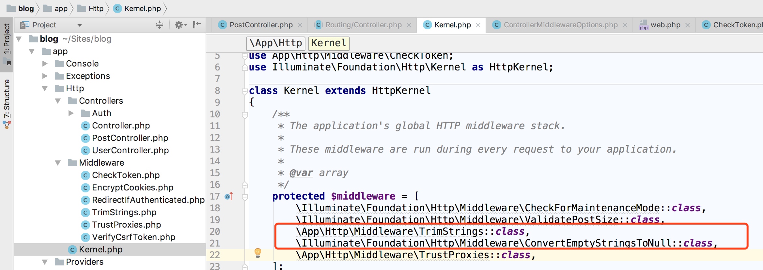
Task: Click the VerifyCsrfToken.php file icon
Action: click(x=85, y=237)
